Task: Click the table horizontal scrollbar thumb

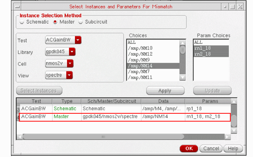Action: (103, 137)
